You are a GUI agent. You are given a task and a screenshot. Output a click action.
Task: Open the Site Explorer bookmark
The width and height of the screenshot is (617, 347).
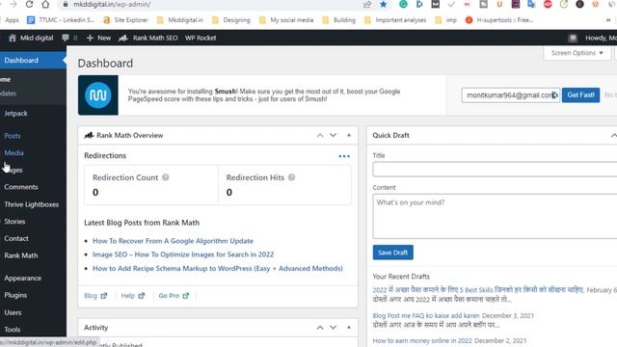tap(125, 19)
